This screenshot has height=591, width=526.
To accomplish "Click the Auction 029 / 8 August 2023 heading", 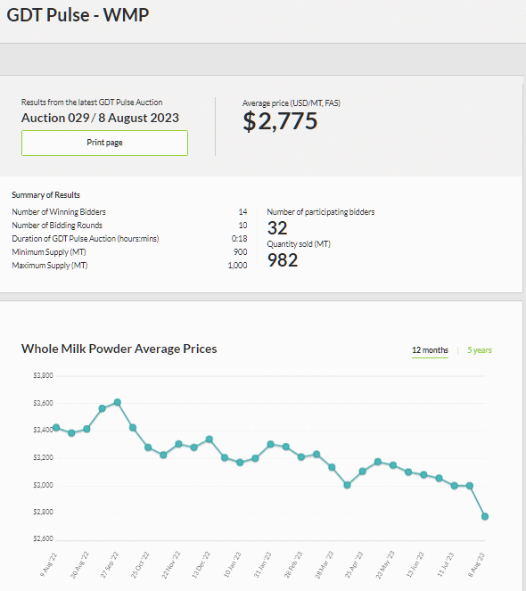I will tap(100, 118).
